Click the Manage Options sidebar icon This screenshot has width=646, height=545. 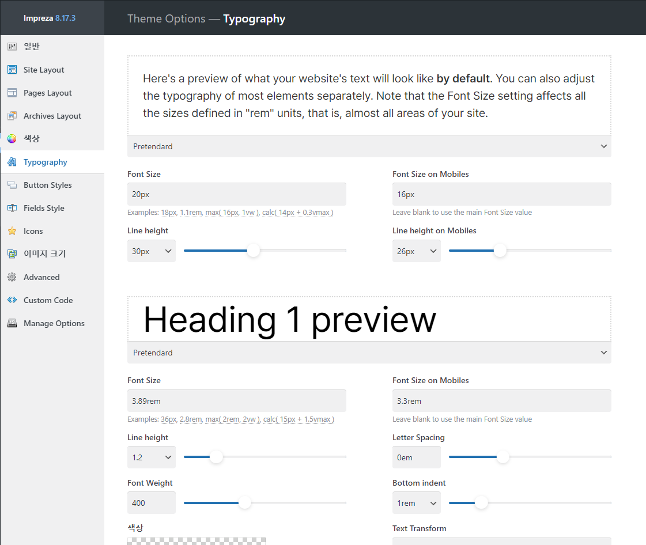tap(12, 323)
